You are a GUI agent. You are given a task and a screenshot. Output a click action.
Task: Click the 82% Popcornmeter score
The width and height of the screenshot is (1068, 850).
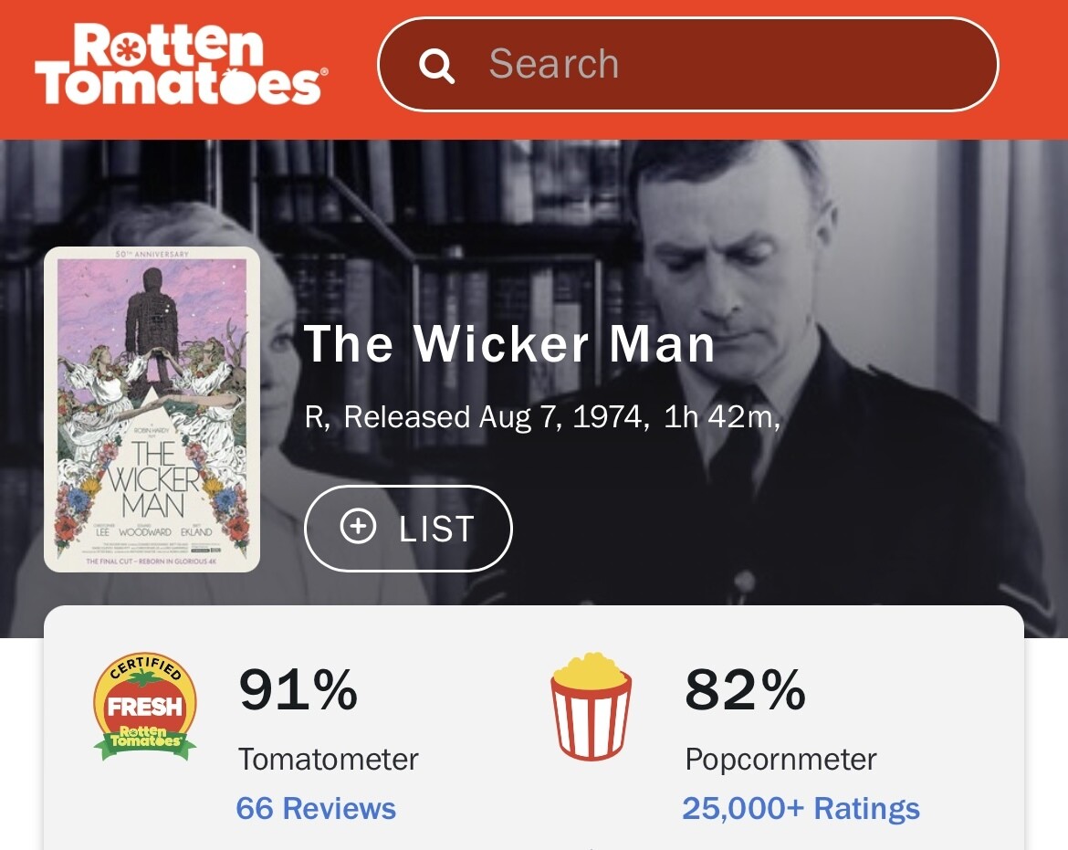tap(745, 690)
